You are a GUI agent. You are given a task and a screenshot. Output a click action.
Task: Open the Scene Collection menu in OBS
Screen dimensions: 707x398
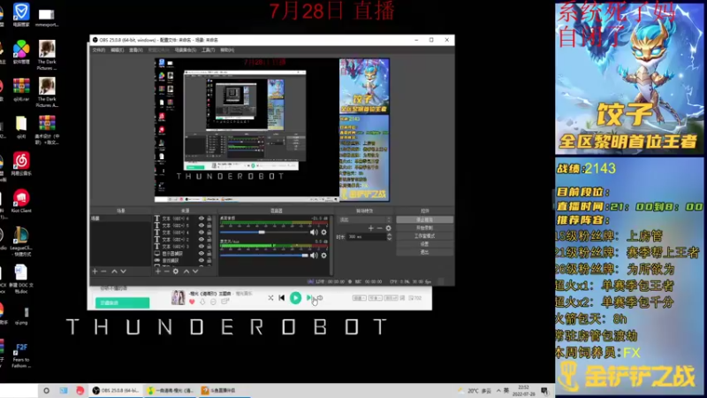coord(186,50)
